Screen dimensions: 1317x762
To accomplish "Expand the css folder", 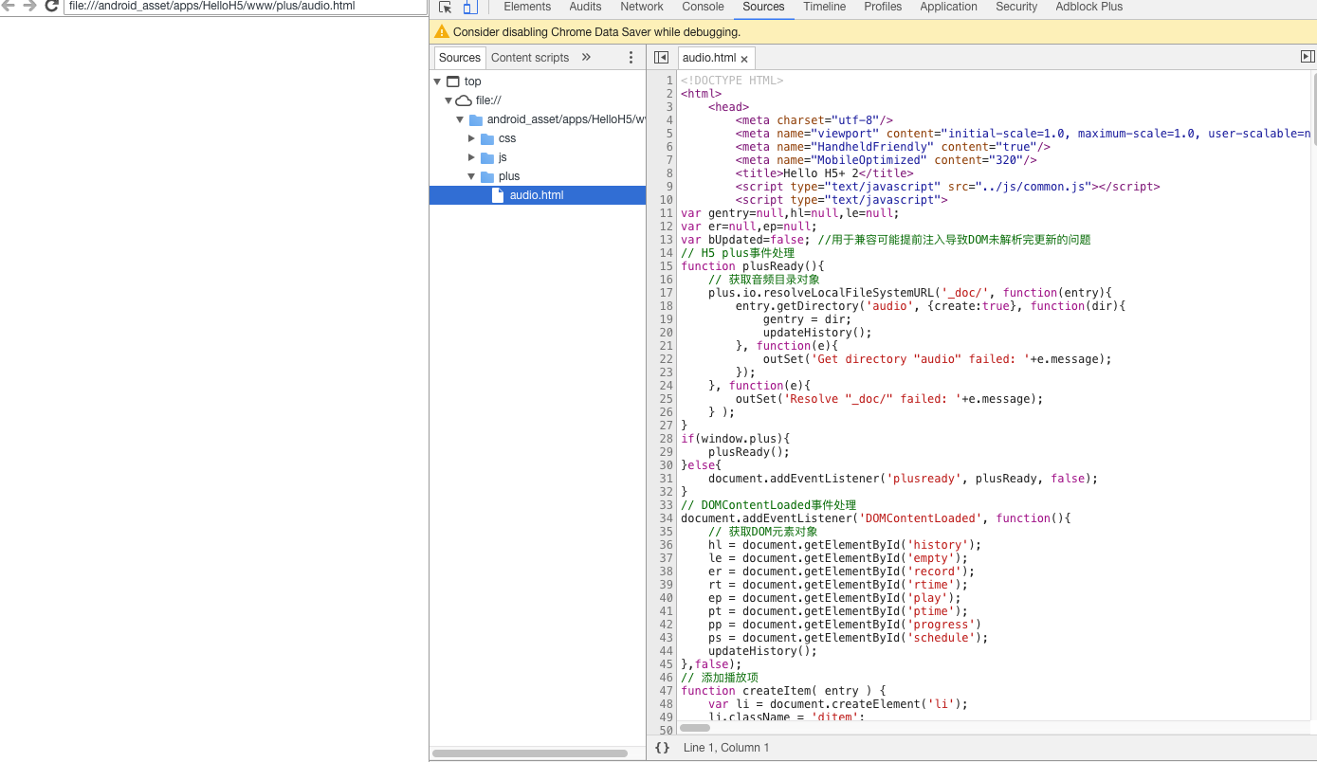I will pos(471,138).
